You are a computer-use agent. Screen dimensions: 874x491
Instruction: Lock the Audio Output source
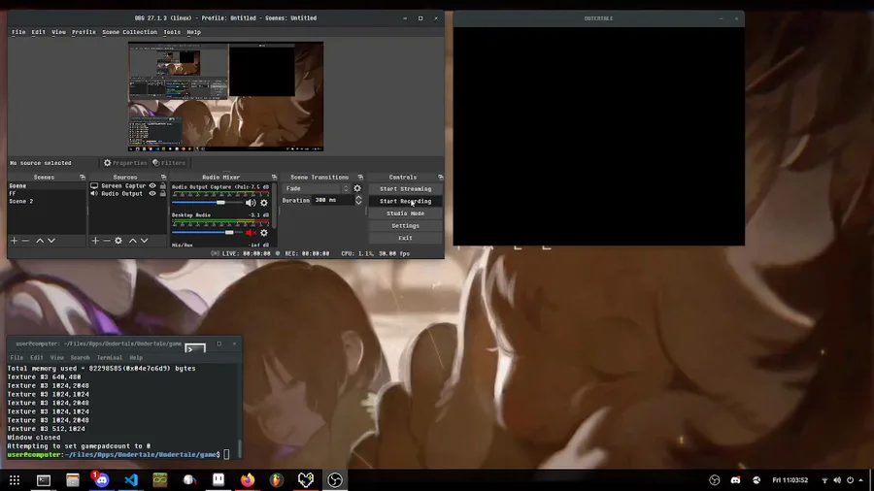163,194
